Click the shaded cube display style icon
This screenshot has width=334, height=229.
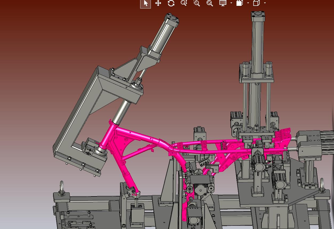tap(240, 3)
